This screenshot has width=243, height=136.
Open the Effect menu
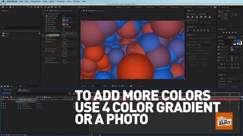coord(52,2)
